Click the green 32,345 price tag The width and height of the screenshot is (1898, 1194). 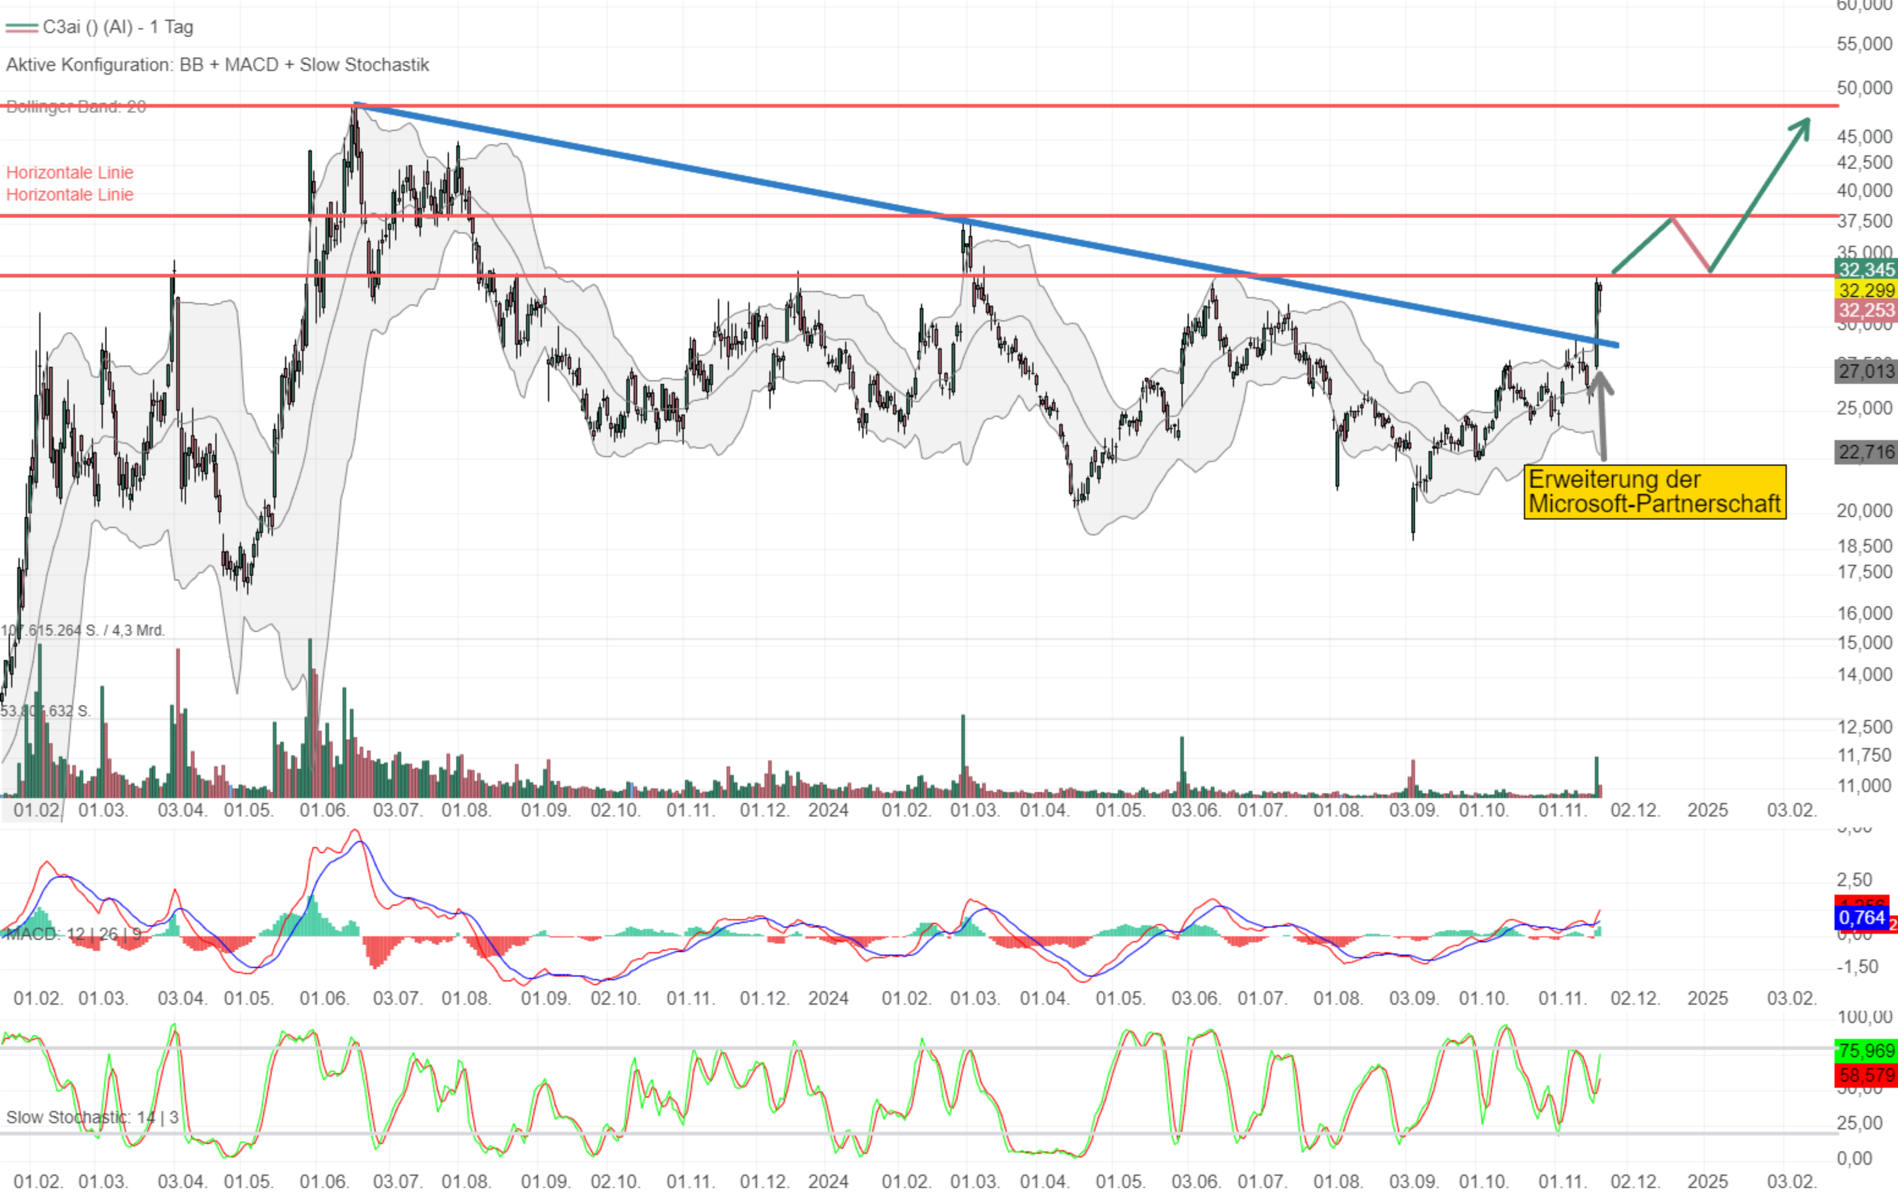coord(1866,269)
